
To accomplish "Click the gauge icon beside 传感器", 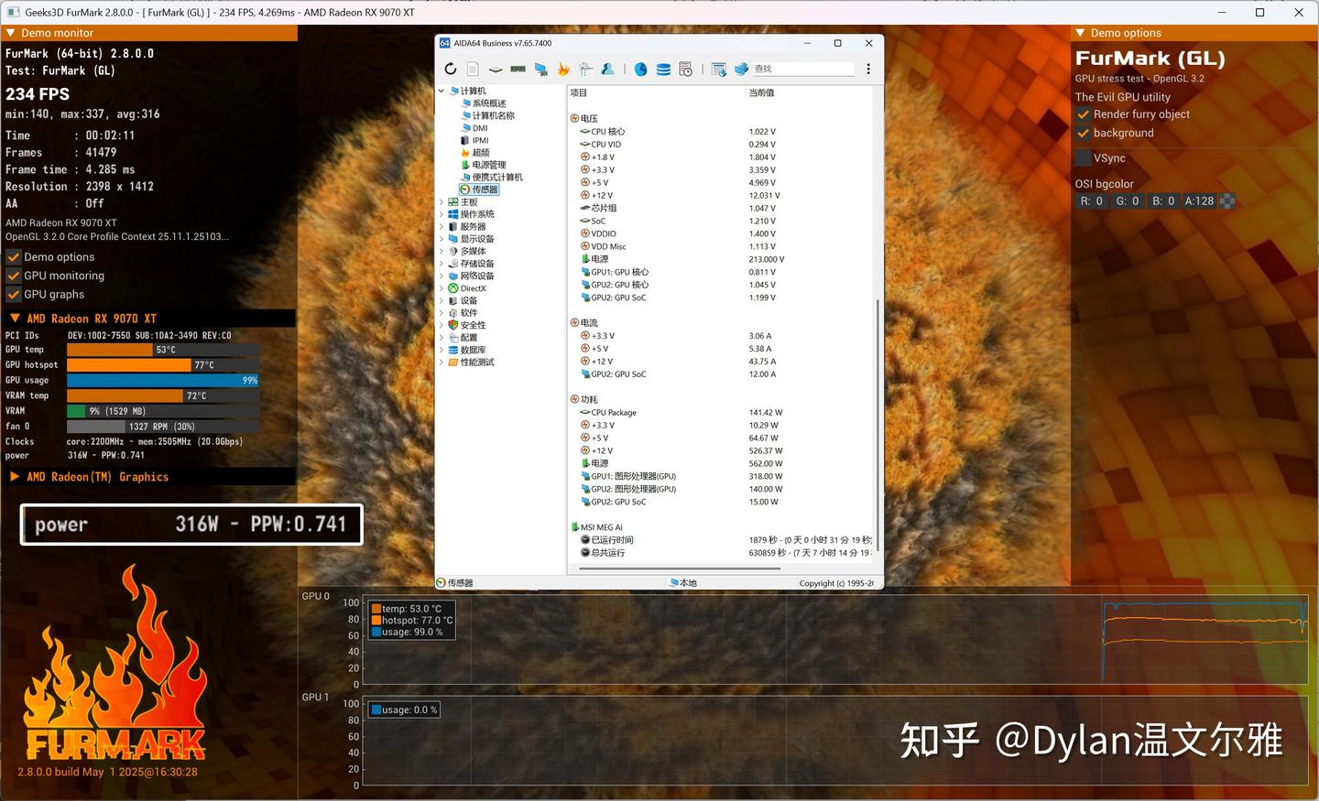I will coord(465,189).
